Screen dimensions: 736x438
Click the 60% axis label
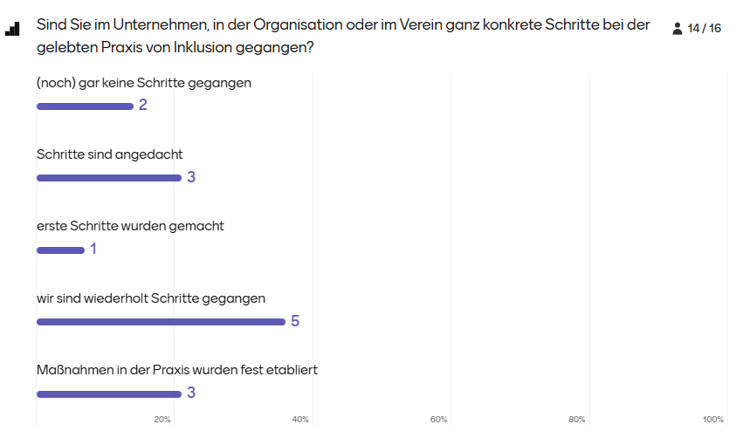click(x=439, y=420)
